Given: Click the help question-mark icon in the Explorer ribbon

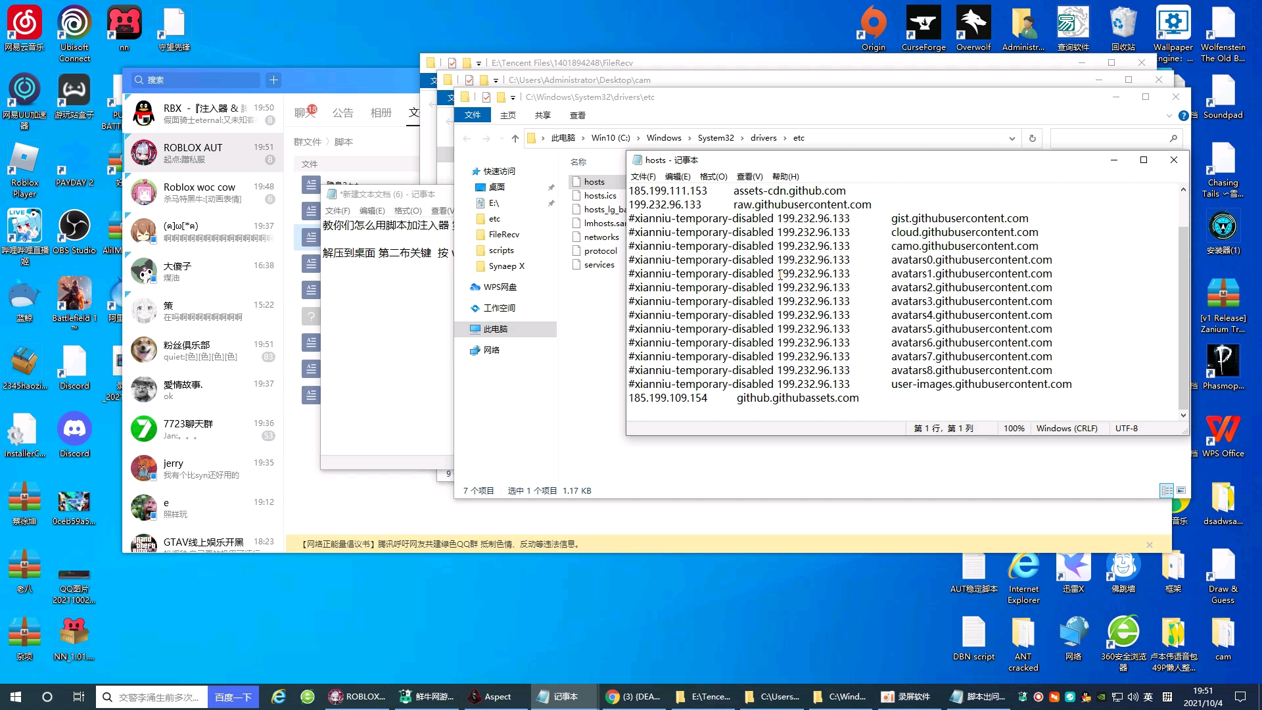Looking at the screenshot, I should (1183, 116).
